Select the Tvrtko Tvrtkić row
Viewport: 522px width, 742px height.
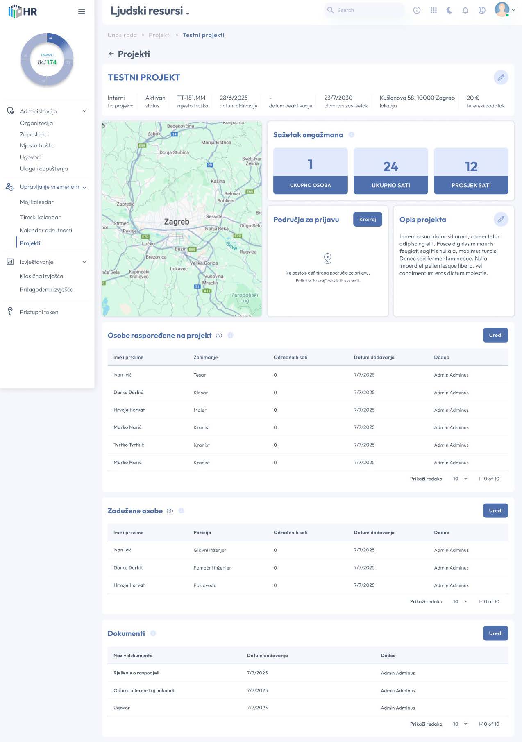point(308,445)
